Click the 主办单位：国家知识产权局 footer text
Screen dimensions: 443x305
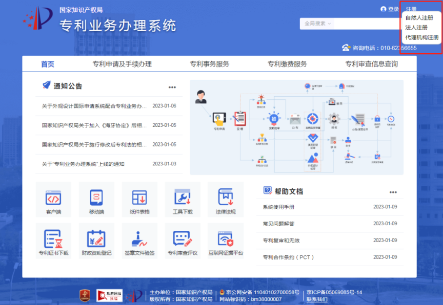point(181,292)
